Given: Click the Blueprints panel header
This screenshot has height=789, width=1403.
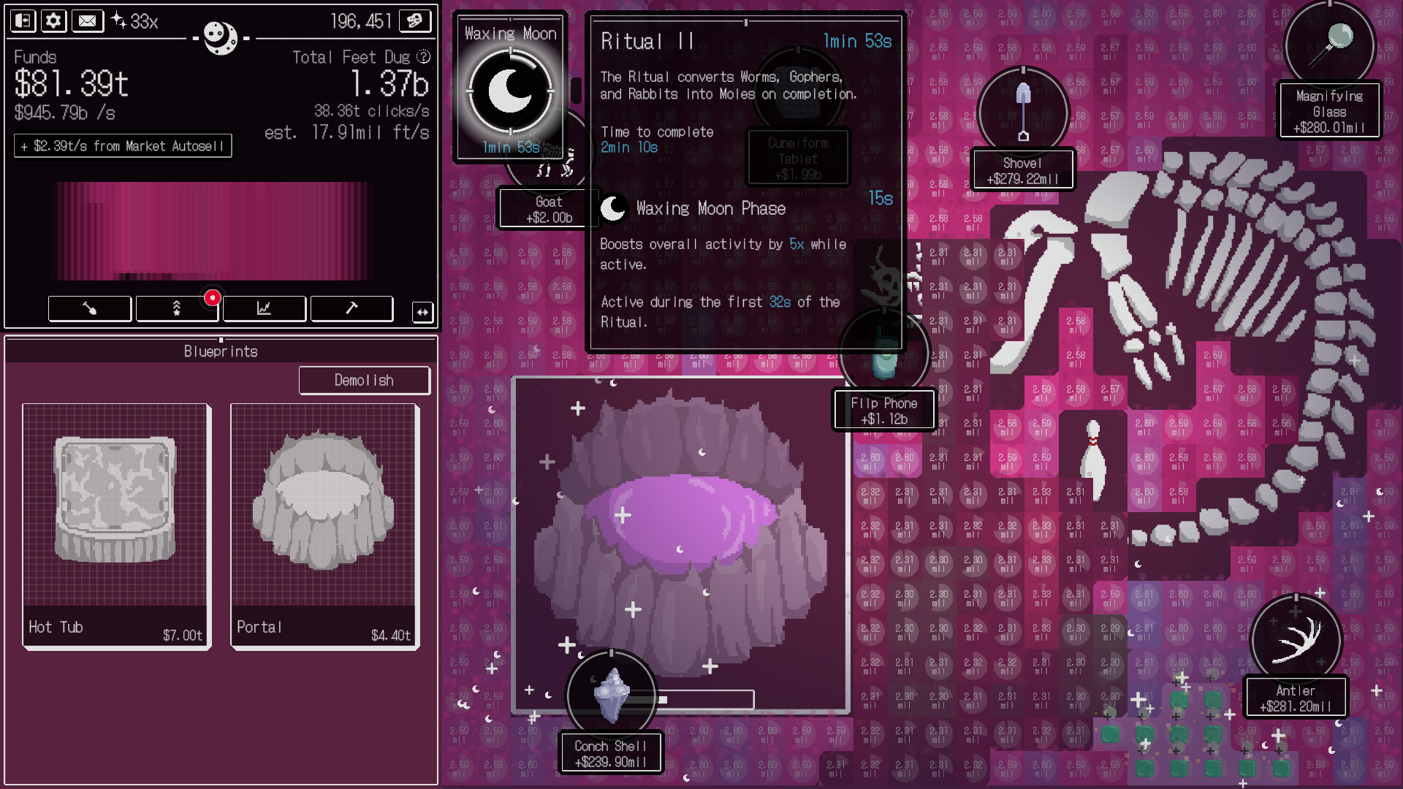Looking at the screenshot, I should click(x=221, y=351).
